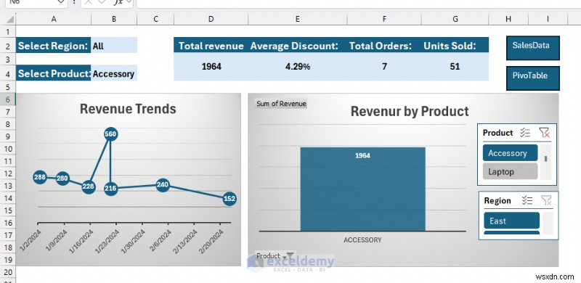581x283 pixels.
Task: Click the 560 data point label
Action: [x=110, y=134]
